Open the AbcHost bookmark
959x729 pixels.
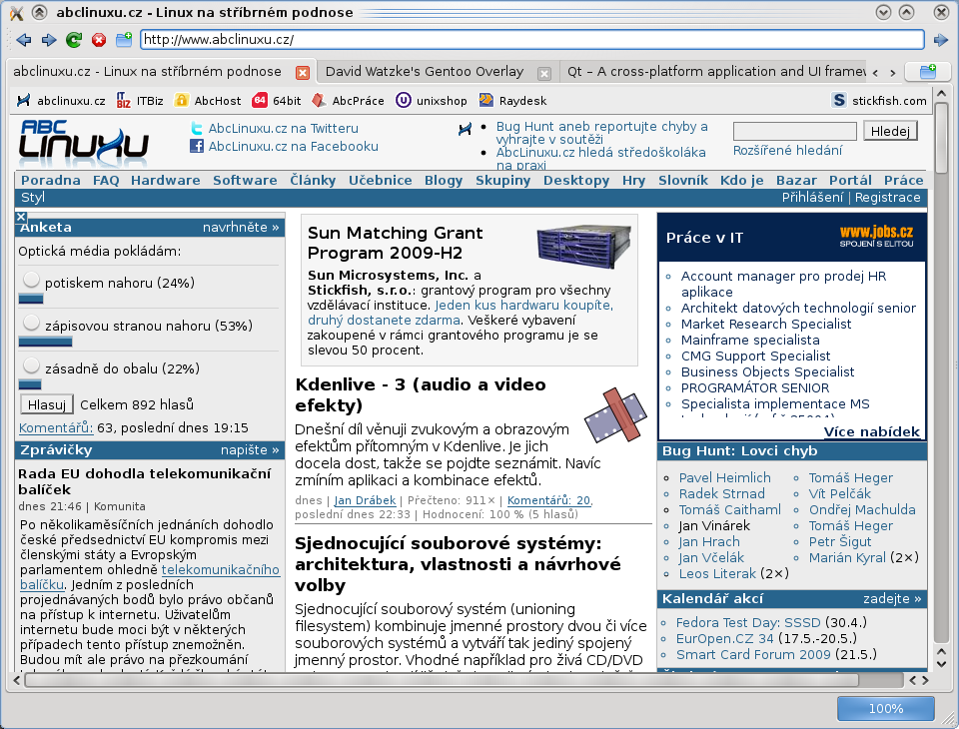point(208,100)
